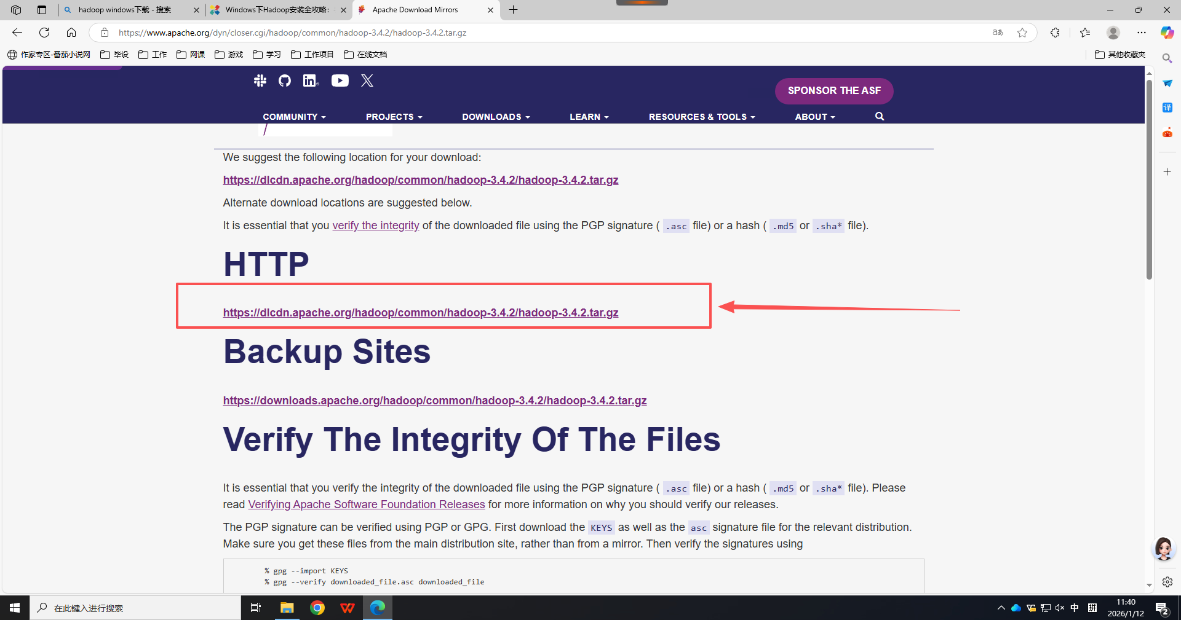
Task: Switch to Windows下Hadoop安装全攻略 tab
Action: (277, 10)
